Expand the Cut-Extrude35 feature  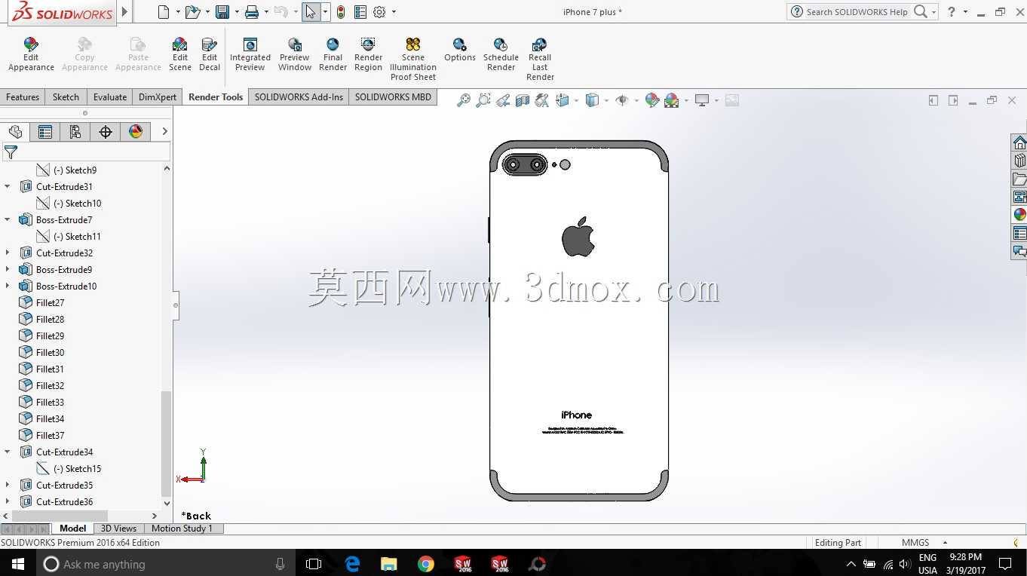pos(8,486)
